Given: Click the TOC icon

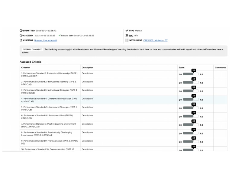Looking at the screenshot, I should 127,36.
